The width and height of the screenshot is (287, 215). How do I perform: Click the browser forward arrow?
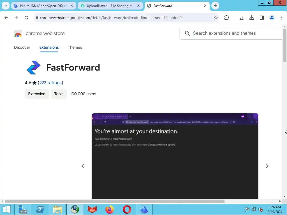click(16, 18)
